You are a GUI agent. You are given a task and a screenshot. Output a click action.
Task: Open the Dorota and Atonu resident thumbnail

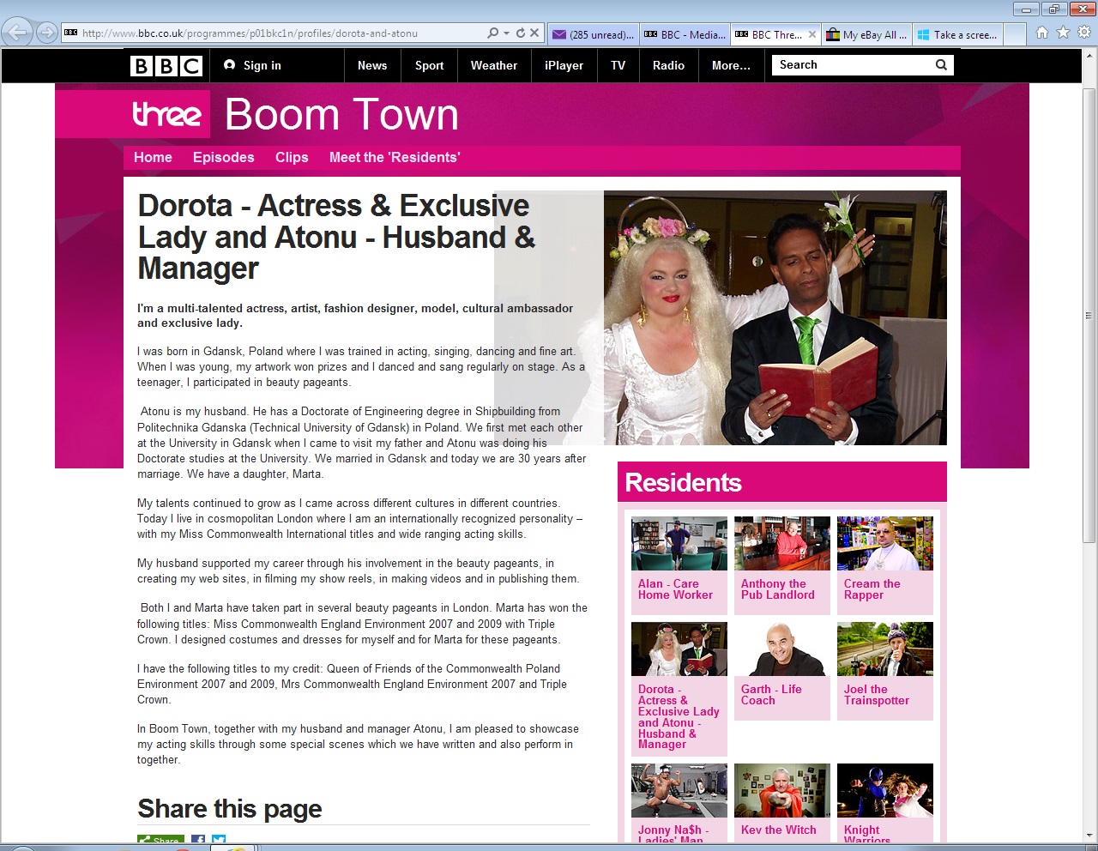(679, 649)
